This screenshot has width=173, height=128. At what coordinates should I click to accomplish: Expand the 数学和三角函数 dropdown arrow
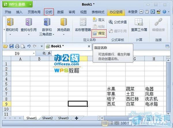pyautogui.click(x=53, y=35)
